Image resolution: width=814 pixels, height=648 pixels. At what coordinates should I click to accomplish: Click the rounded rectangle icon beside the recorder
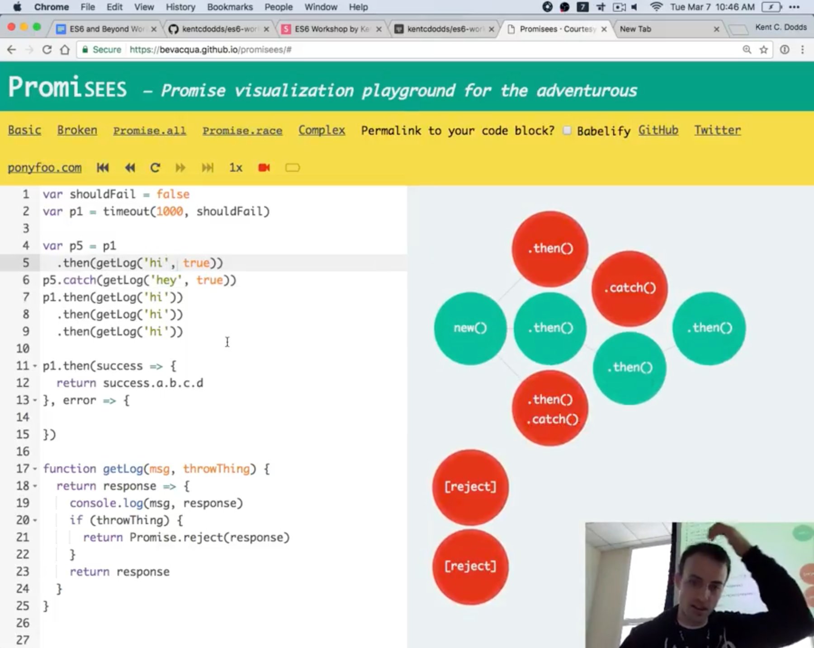293,168
